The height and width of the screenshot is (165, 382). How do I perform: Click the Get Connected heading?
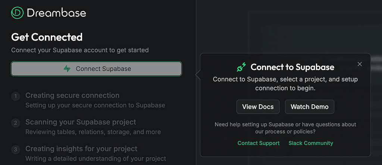pyautogui.click(x=47, y=37)
